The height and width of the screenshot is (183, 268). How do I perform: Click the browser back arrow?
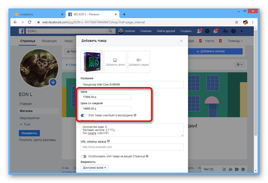pyautogui.click(x=15, y=22)
